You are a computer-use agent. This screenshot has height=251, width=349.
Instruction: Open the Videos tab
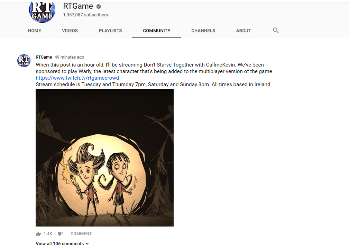tap(70, 31)
